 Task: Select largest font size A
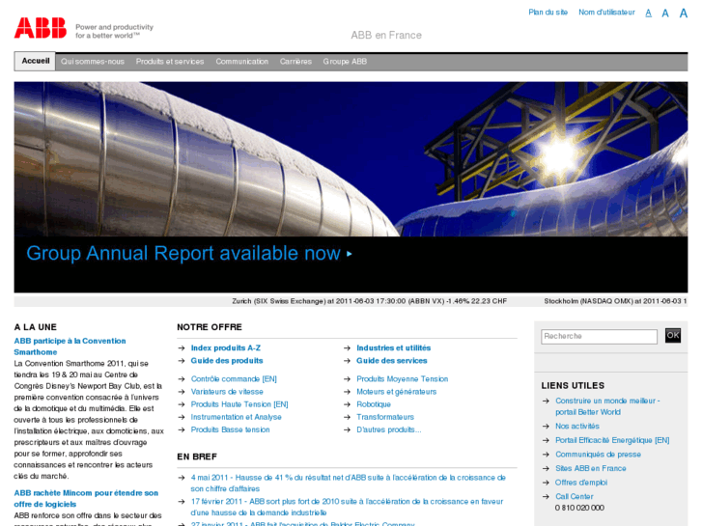[684, 13]
